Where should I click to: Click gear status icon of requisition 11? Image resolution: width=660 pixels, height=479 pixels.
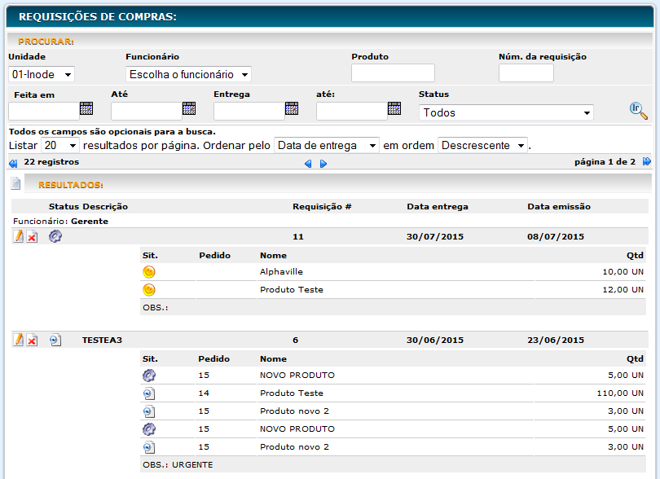[55, 237]
